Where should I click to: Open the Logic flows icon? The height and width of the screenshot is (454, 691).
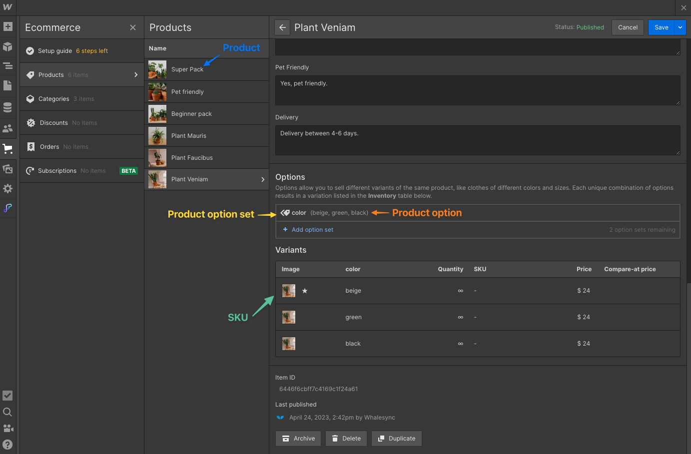7,208
